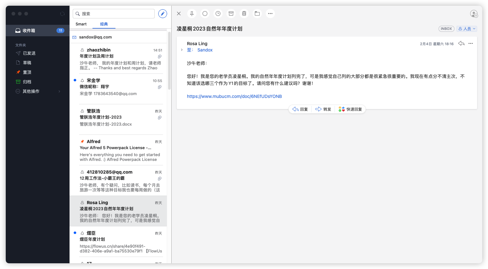Click attachment icon on 12周工作法 email
This screenshot has height=269, width=488.
[159, 179]
